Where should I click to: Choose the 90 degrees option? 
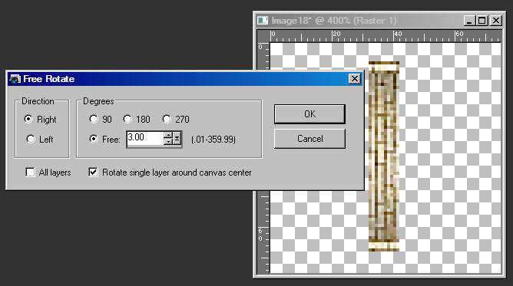coord(94,119)
